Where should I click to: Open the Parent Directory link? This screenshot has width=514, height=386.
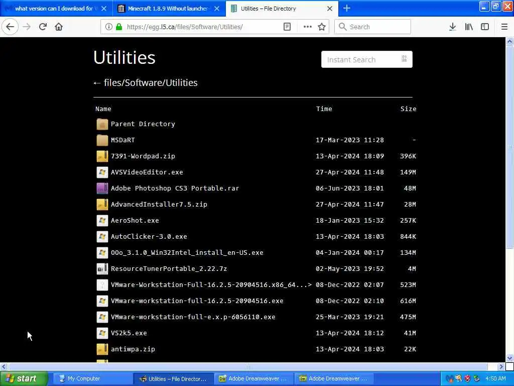click(143, 124)
